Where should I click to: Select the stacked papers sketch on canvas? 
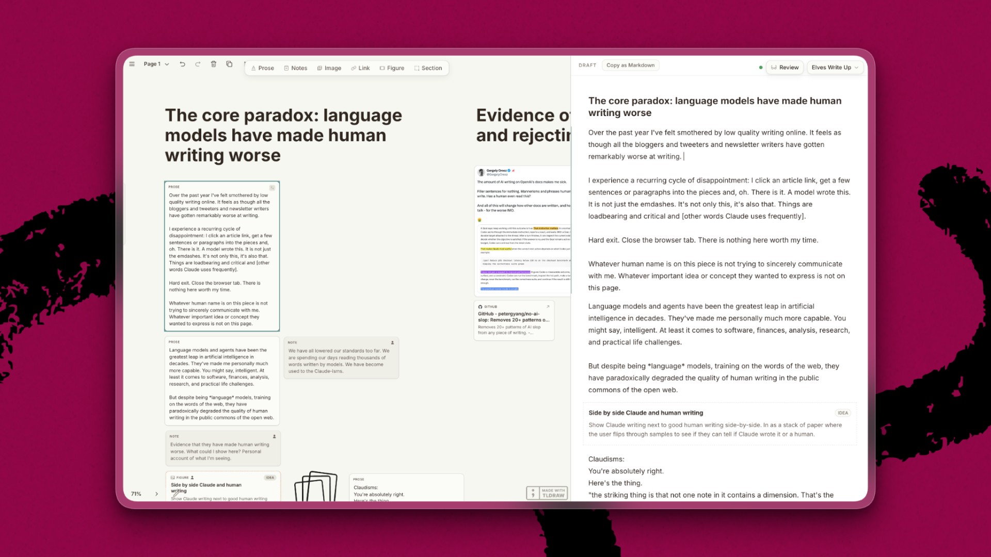(x=315, y=486)
